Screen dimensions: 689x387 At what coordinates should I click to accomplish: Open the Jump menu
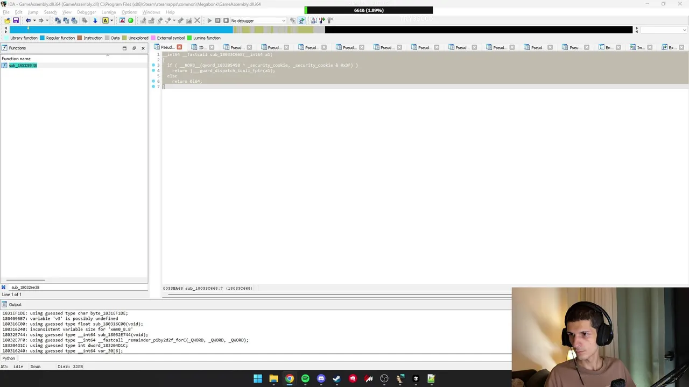(33, 12)
